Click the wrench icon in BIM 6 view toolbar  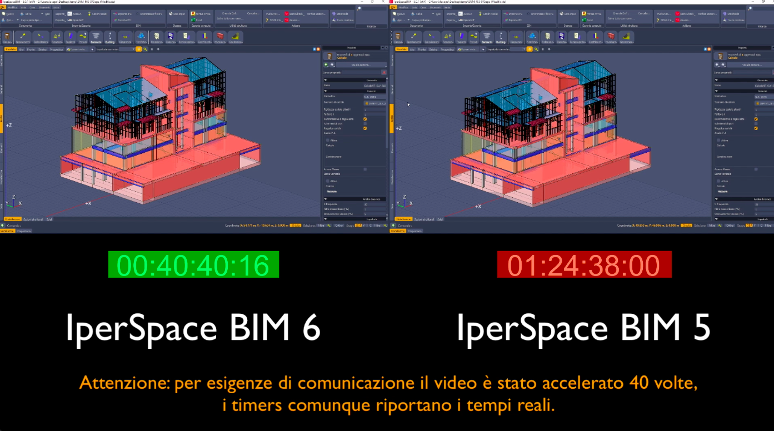(146, 49)
